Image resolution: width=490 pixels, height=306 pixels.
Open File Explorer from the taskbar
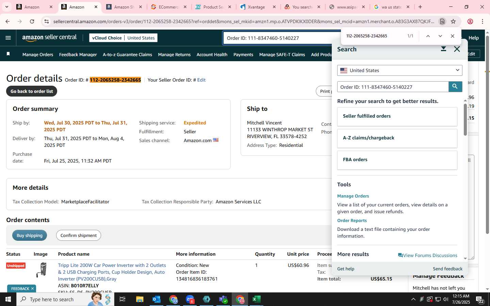[140, 299]
